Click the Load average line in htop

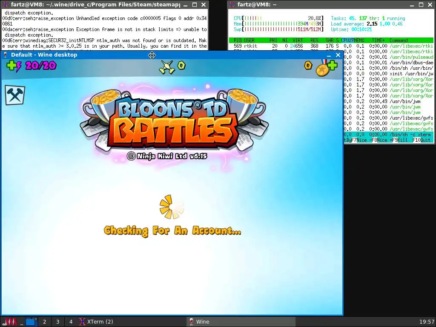[367, 24]
